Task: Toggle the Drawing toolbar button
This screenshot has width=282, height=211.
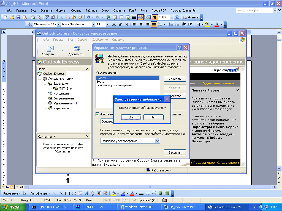Action: (140, 17)
